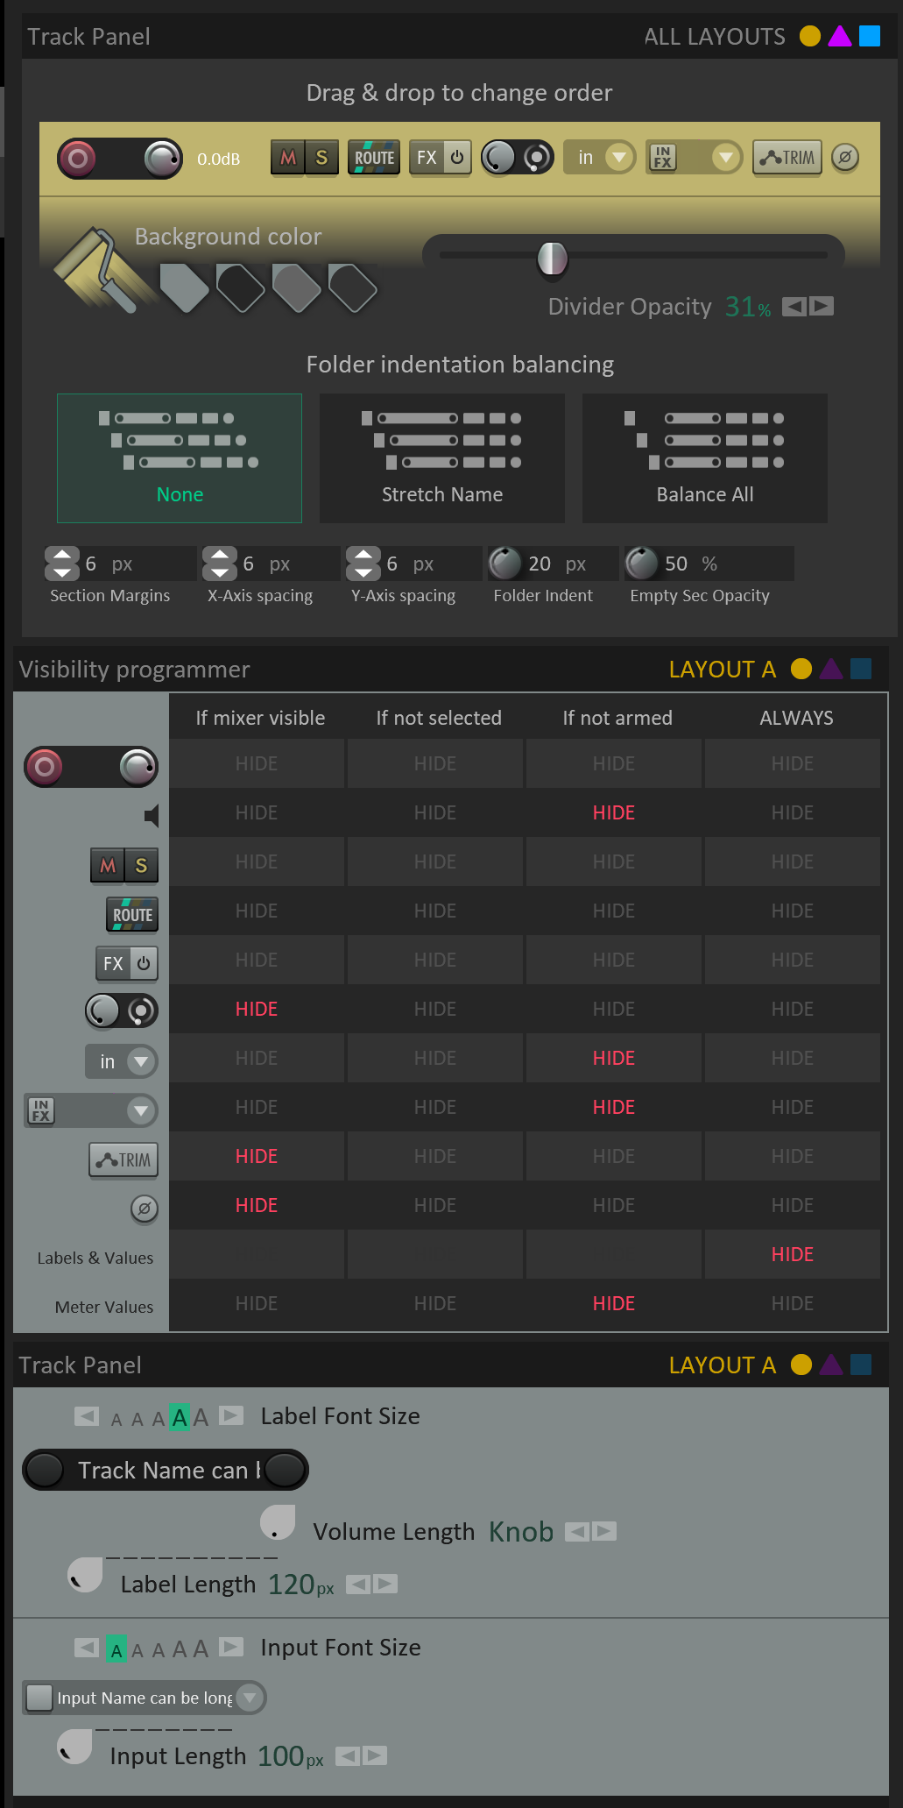Increase Section Margins with the up arrow
This screenshot has height=1808, width=903.
pyautogui.click(x=62, y=556)
